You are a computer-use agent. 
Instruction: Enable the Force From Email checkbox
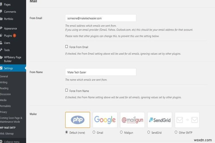[x=67, y=47]
